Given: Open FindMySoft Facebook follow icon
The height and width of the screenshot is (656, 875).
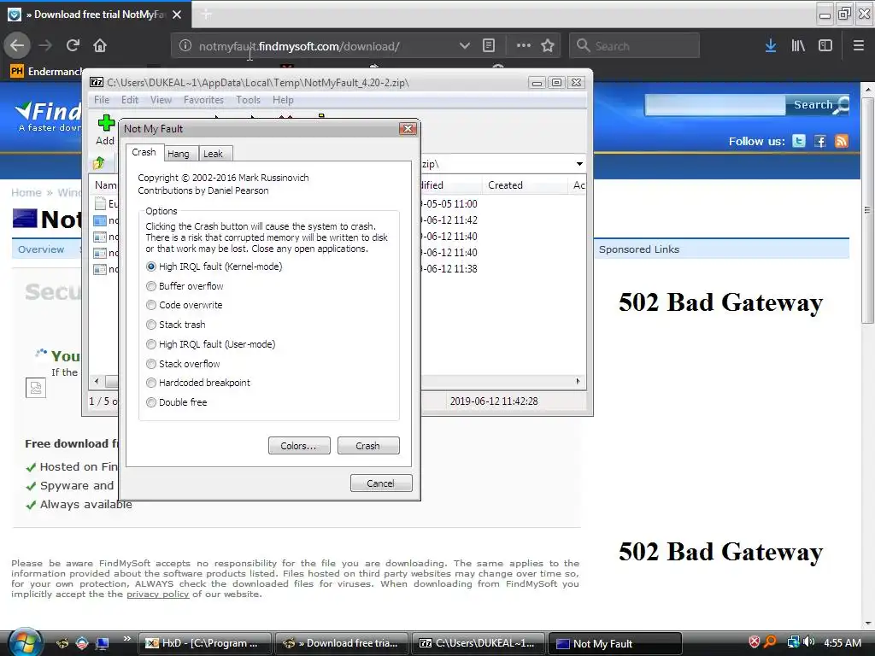Looking at the screenshot, I should (x=819, y=141).
